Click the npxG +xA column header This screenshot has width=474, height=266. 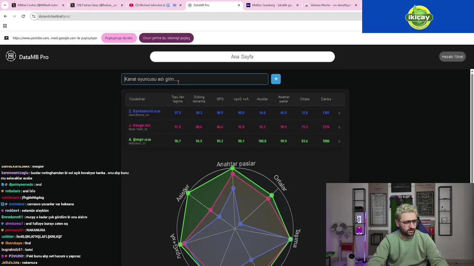(241, 99)
